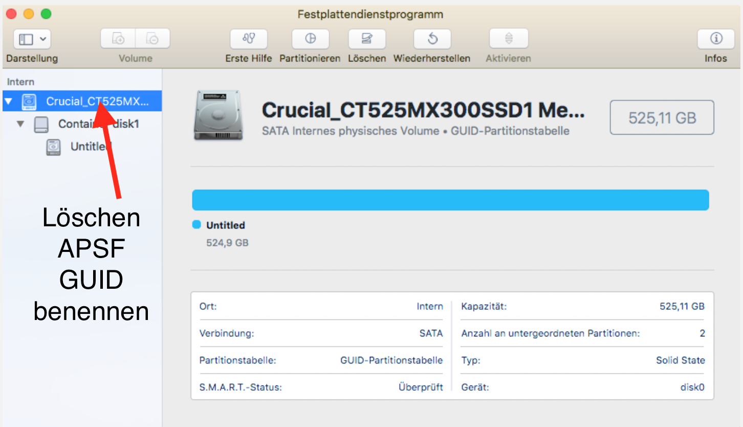Image resolution: width=743 pixels, height=427 pixels.
Task: Collapse the Crucial_CT525MX disk tree
Action: [8, 101]
